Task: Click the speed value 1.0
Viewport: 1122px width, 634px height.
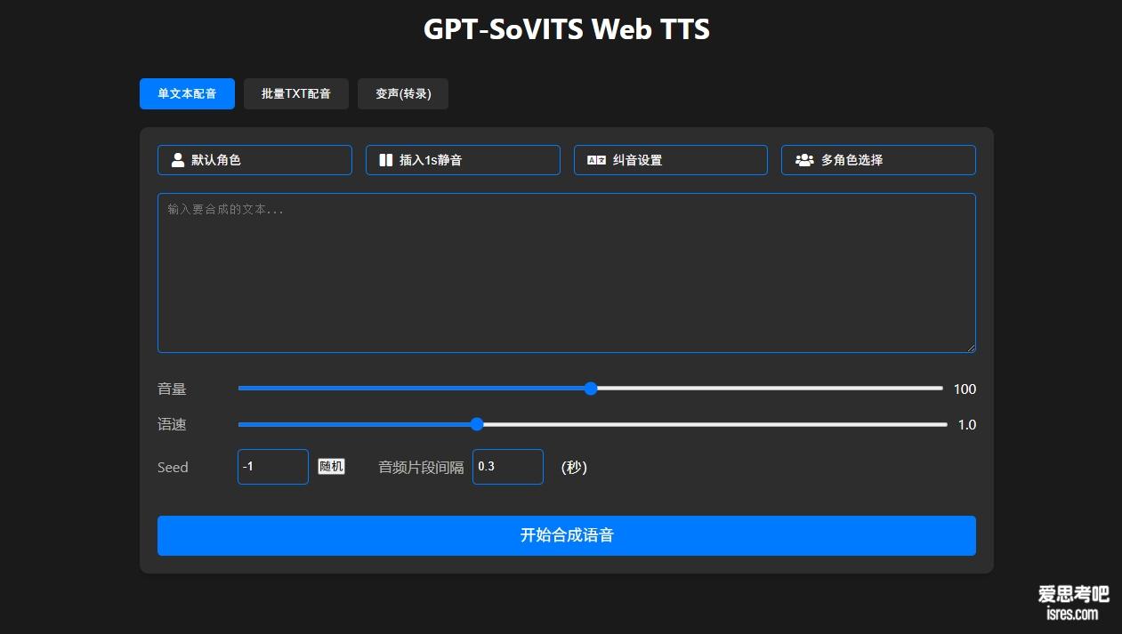Action: click(x=967, y=424)
